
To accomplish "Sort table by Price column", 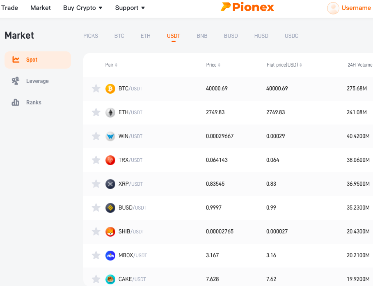I will (x=213, y=65).
